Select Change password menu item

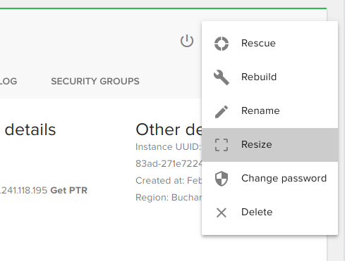tap(270, 179)
